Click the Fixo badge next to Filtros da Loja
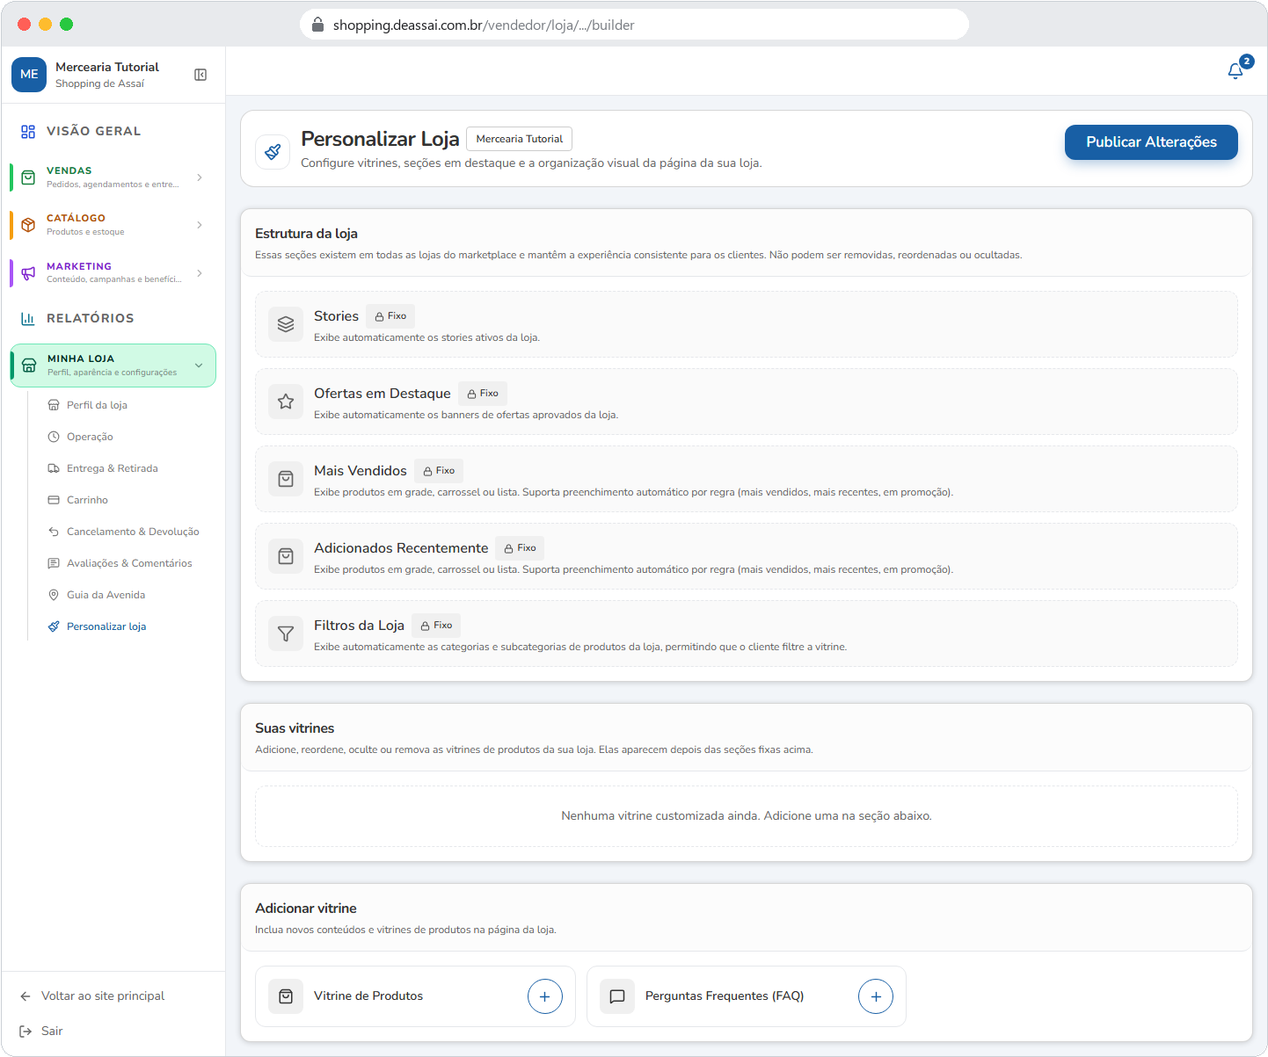Image resolution: width=1268 pixels, height=1057 pixels. [436, 626]
